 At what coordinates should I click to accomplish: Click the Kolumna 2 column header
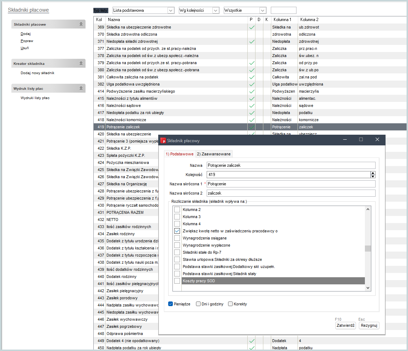click(309, 20)
